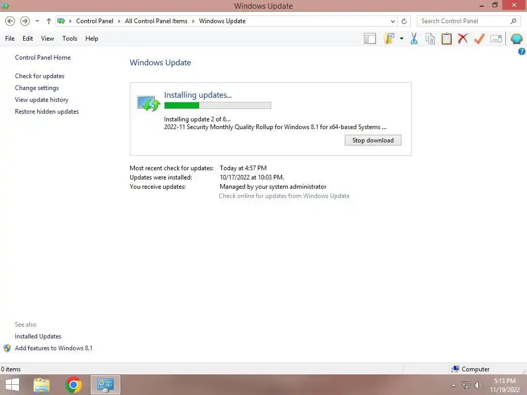Select the Installing update 2 of 6 text

point(197,119)
